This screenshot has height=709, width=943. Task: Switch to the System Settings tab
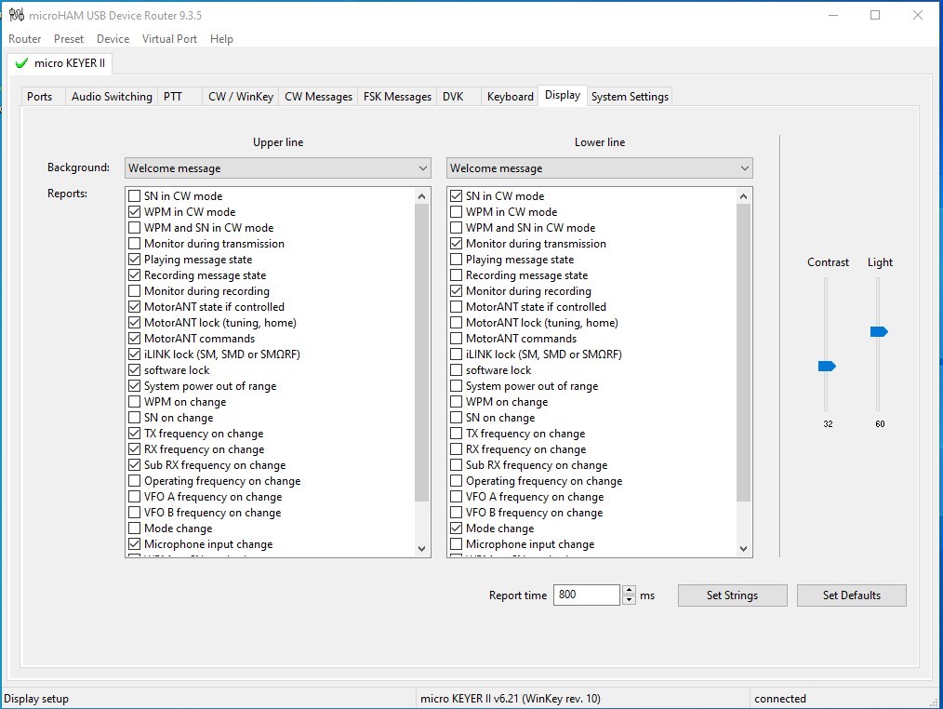click(x=630, y=96)
